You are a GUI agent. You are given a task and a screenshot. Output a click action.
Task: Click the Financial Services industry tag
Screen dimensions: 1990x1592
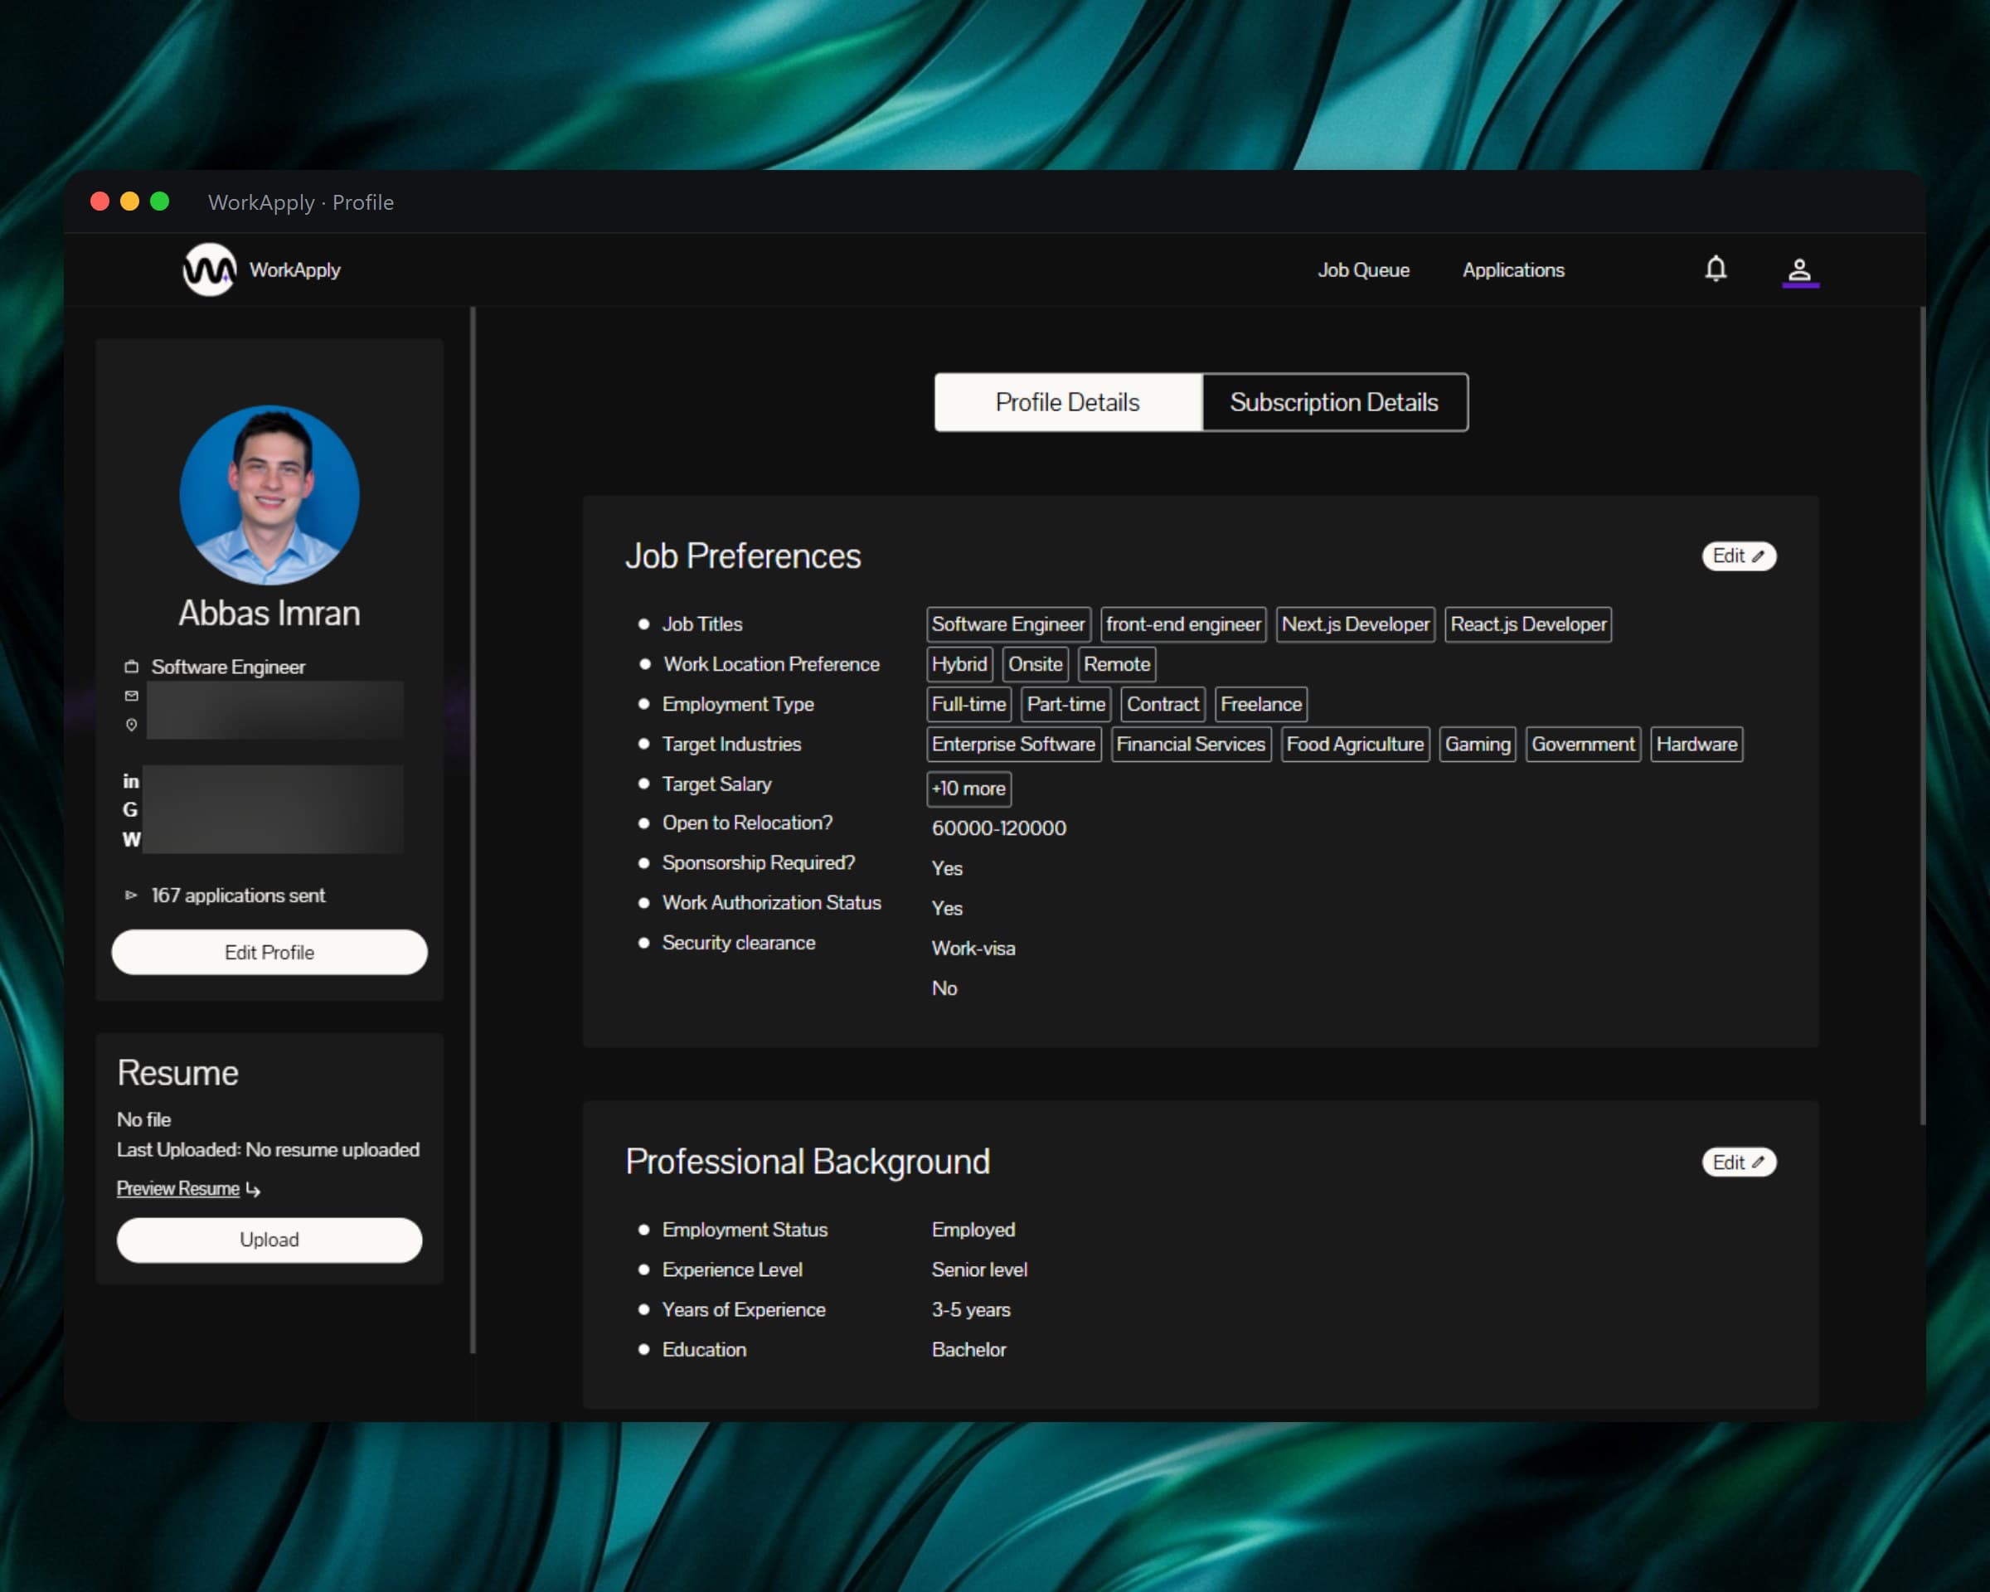tap(1191, 745)
